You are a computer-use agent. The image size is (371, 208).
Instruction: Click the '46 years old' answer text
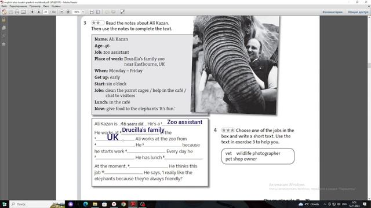[x=132, y=124]
